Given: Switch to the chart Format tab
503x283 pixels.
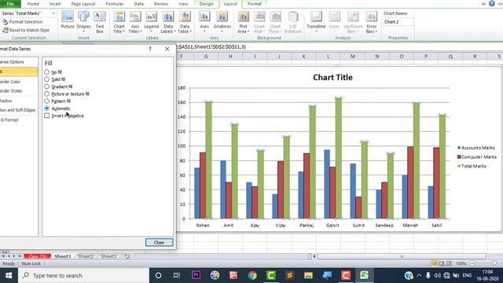Looking at the screenshot, I should [x=255, y=4].
